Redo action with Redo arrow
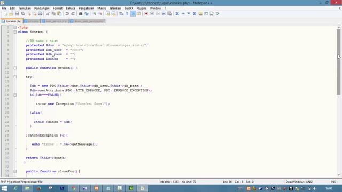Viewport: 342px width, 192px height. point(73,14)
